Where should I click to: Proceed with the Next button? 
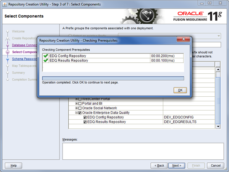177,166
